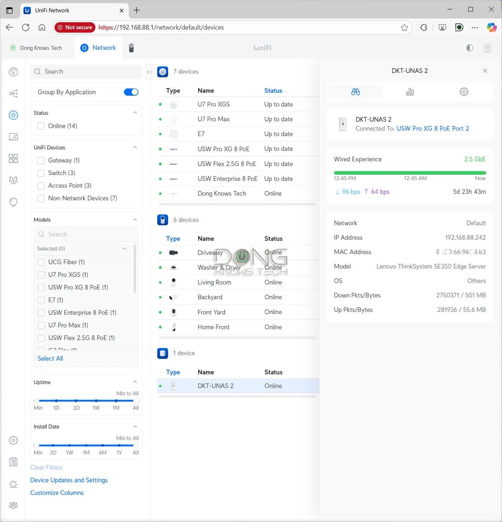The image size is (502, 522).
Task: Open the Insights bubble sidebar icon
Action: pyautogui.click(x=13, y=202)
